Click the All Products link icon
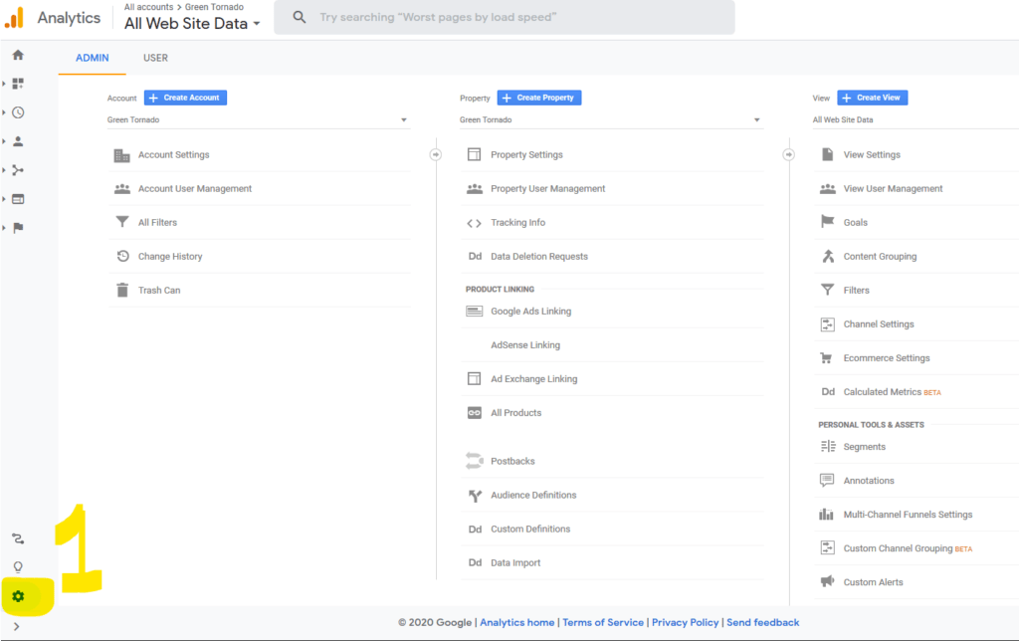This screenshot has width=1019, height=641. [x=475, y=413]
